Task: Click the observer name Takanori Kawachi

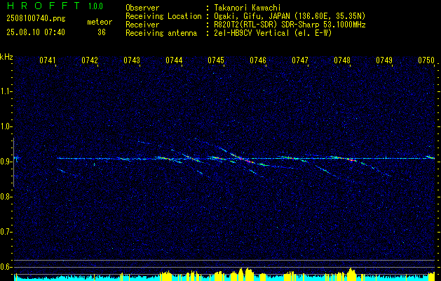Action: (248, 8)
